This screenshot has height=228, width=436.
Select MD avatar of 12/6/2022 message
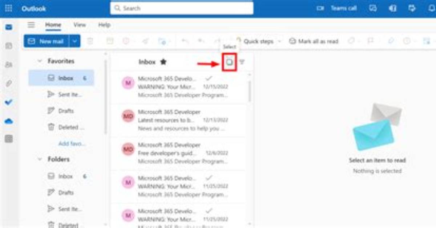128,149
